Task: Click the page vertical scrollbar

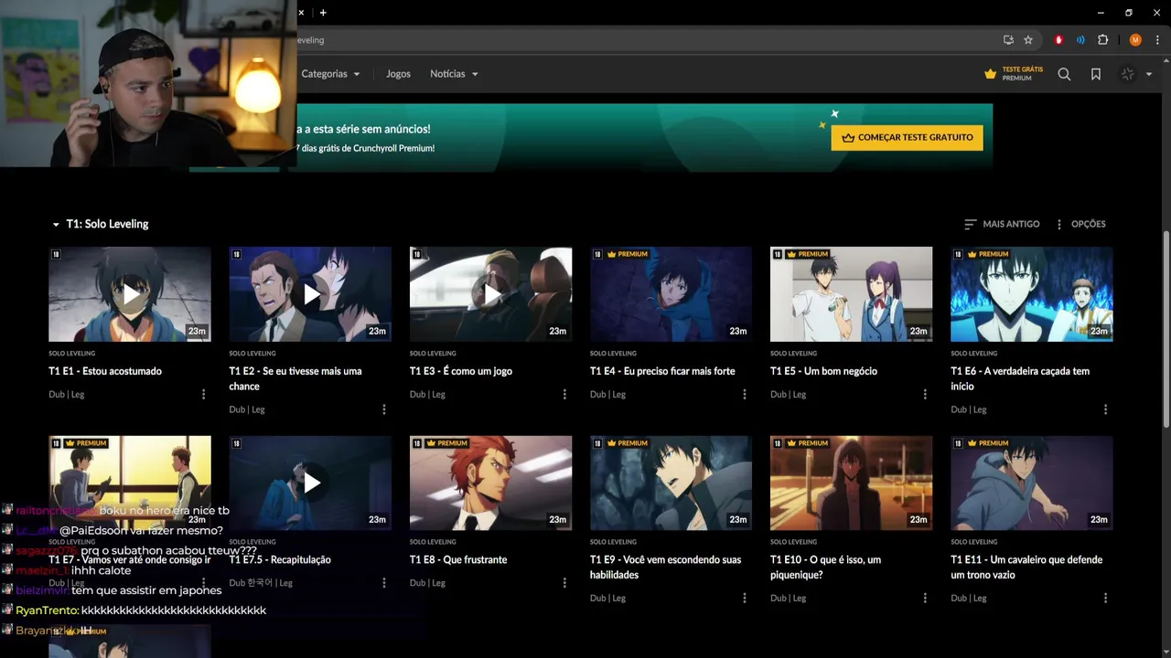Action: (1166, 329)
